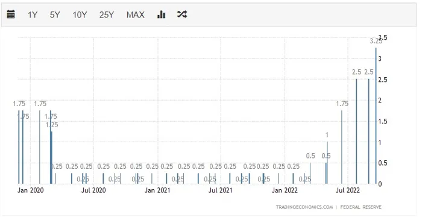The width and height of the screenshot is (422, 217).
Task: Open the calendar date range picker
Action: (x=11, y=14)
